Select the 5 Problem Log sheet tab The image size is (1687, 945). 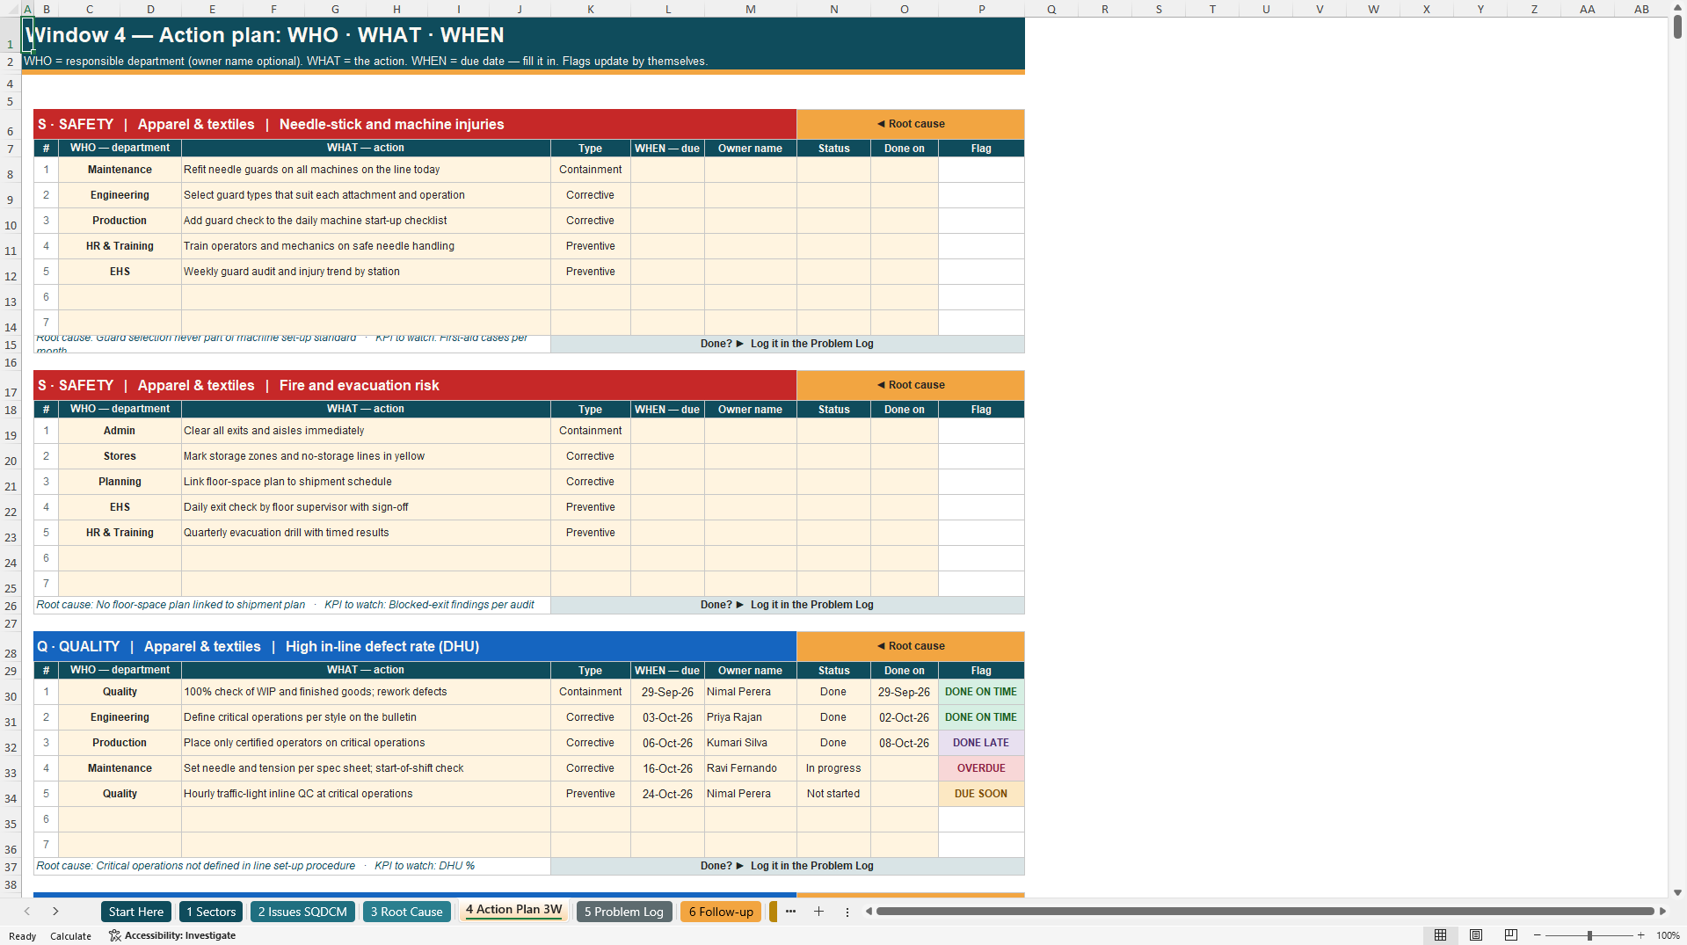point(623,912)
